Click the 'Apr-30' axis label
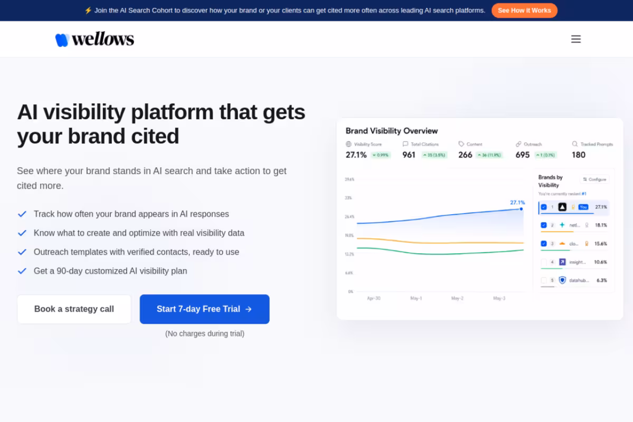 point(373,299)
